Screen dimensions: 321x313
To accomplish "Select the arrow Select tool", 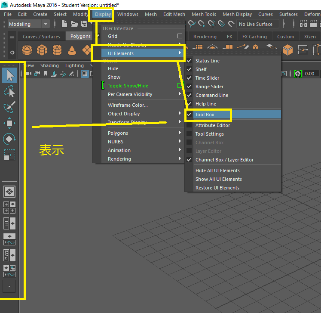I will pos(9,76).
